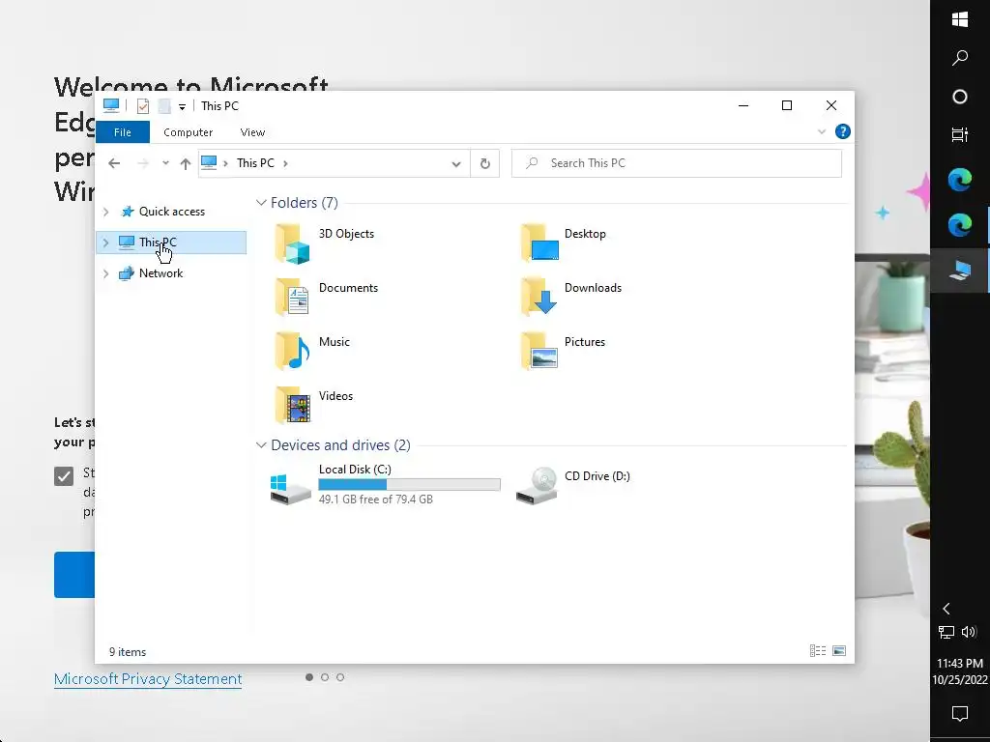Select the second carousel dot on Edge page
The width and height of the screenshot is (990, 742).
325,677
